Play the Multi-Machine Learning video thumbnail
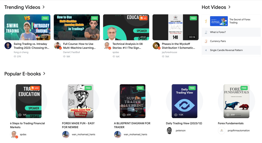Viewport: 262px width, 143px height. click(x=77, y=27)
